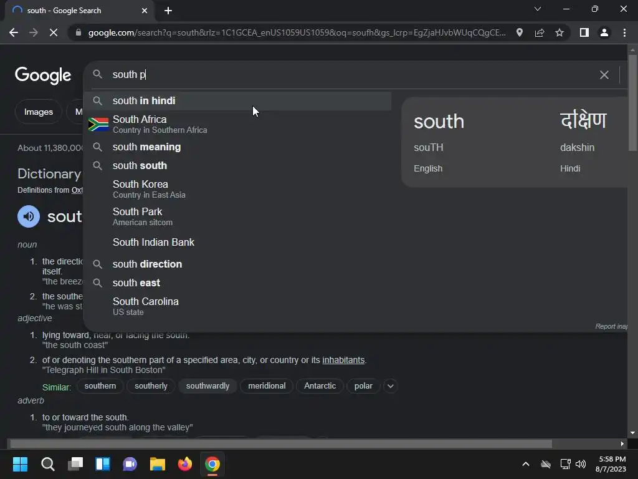Viewport: 638px width, 479px height.
Task: Close the south - Google Search tab
Action: 145,11
